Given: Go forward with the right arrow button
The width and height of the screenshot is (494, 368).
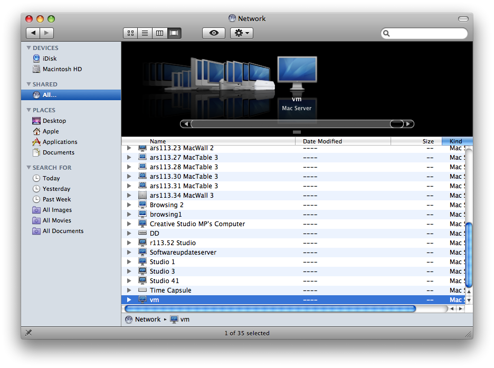Looking at the screenshot, I should coord(46,33).
